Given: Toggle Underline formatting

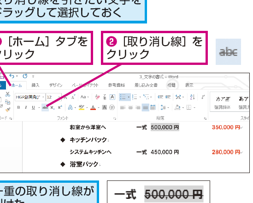Looking at the screenshot, I should click(33, 107).
